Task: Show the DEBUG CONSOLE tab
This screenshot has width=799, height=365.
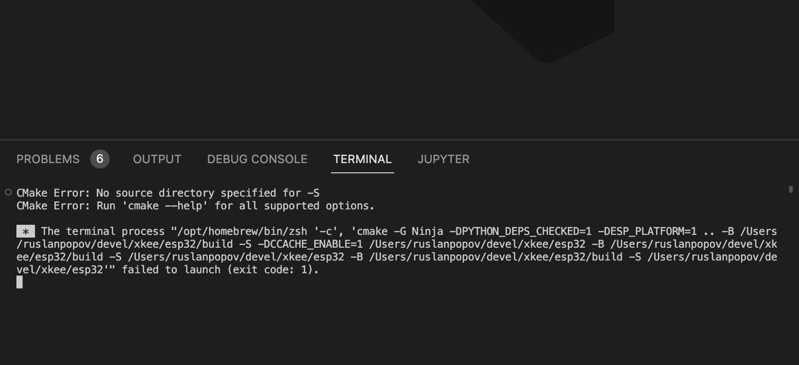Action: tap(257, 159)
